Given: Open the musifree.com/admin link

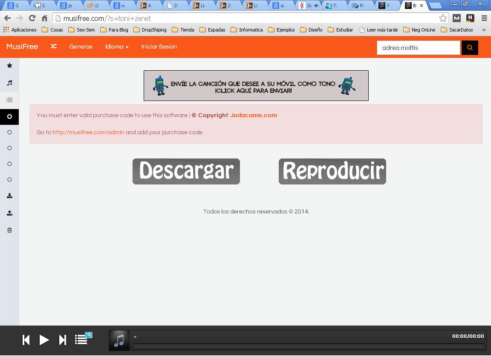Looking at the screenshot, I should (x=88, y=132).
